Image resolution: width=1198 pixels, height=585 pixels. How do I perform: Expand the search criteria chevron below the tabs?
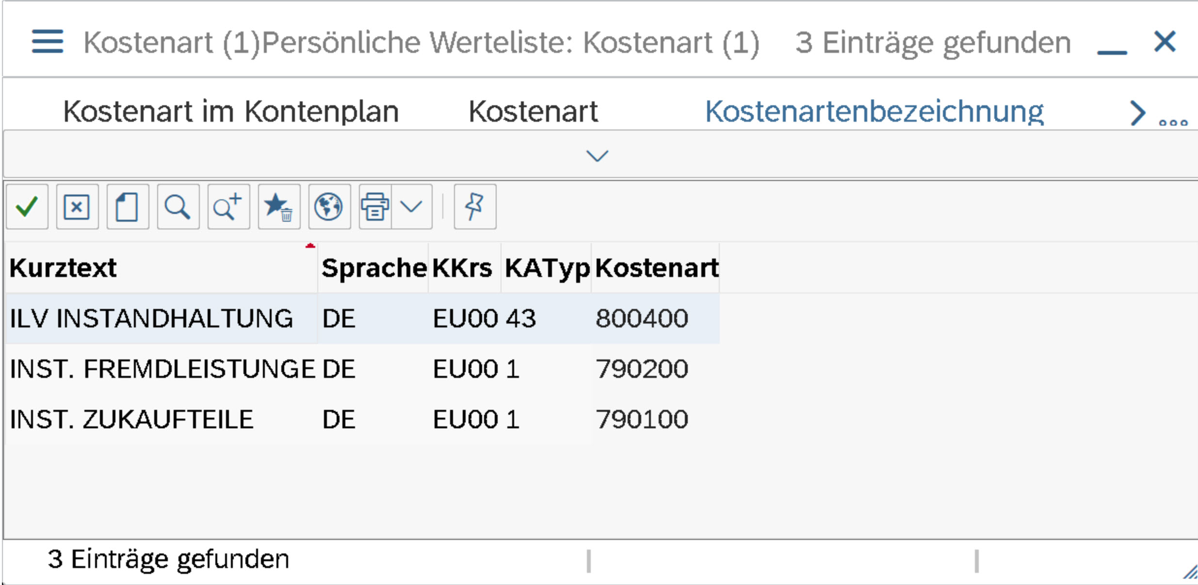click(598, 155)
